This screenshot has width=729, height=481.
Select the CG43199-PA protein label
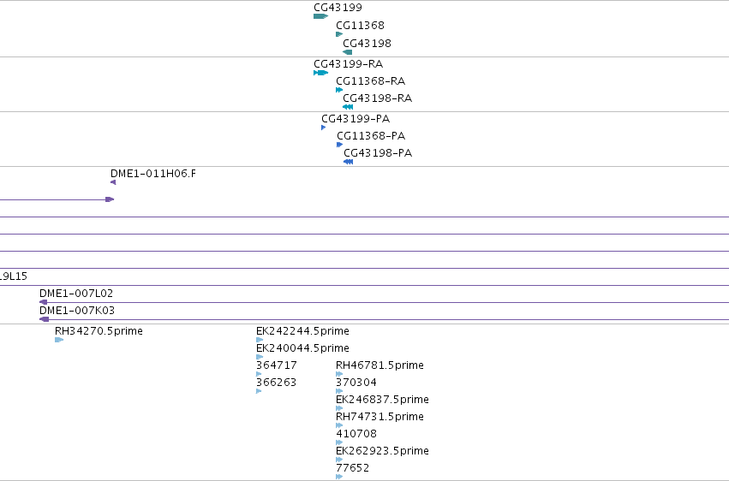(356, 118)
